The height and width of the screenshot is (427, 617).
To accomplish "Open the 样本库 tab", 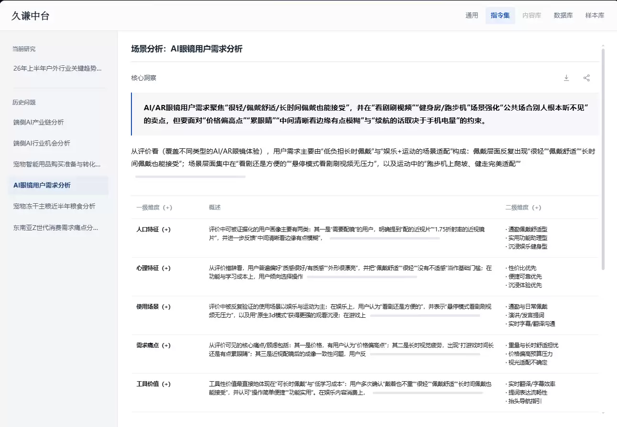I will pyautogui.click(x=595, y=15).
